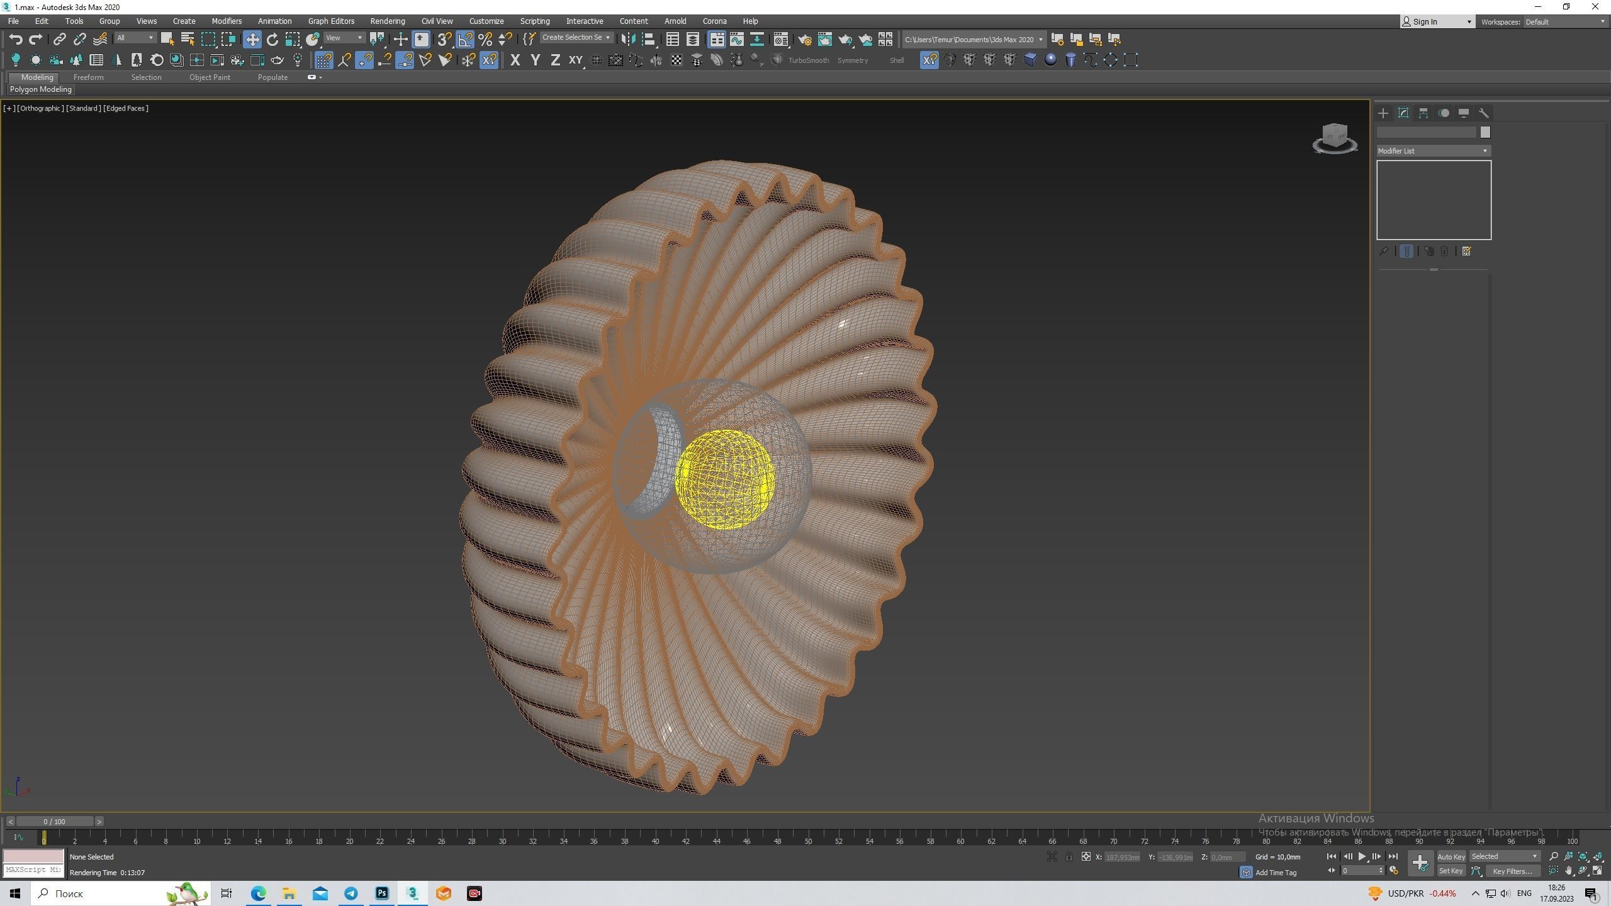Toggle the Pin Stack button
The image size is (1611, 906).
[x=1384, y=251]
